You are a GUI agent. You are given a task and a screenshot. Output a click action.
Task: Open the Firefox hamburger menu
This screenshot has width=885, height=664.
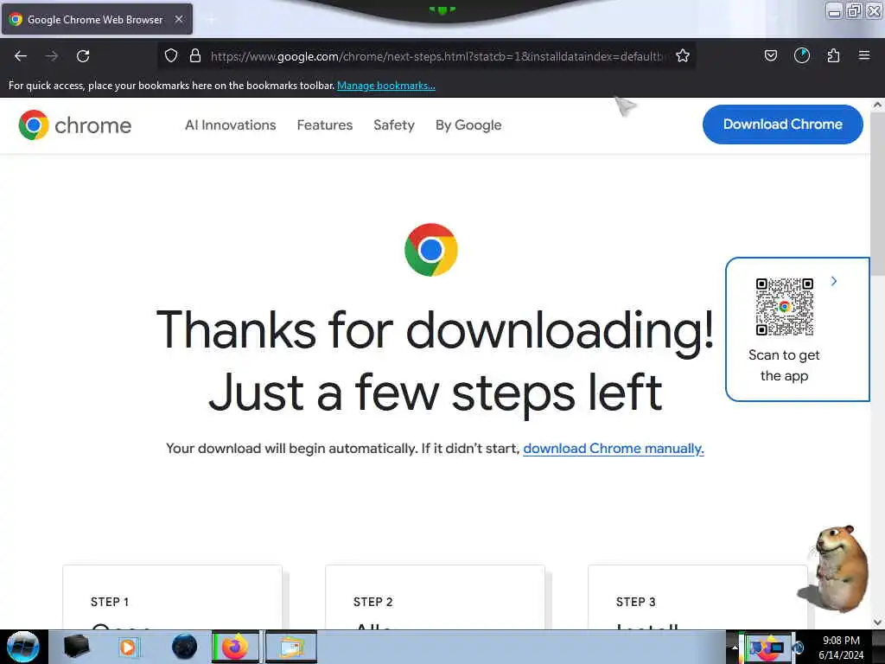pyautogui.click(x=864, y=55)
